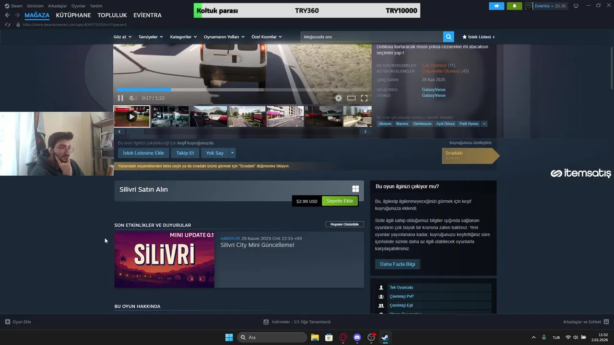Click İstek Listesine Ekle button

pos(143,153)
